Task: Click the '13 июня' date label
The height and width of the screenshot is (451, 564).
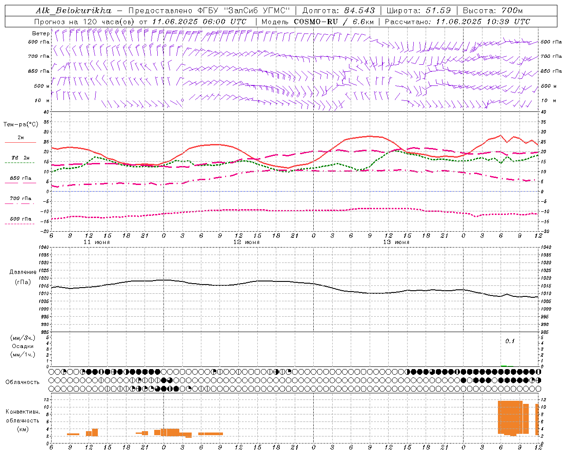Action: tap(396, 242)
